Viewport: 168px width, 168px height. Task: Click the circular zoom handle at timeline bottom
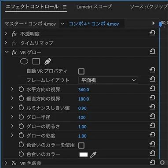coord(162,162)
